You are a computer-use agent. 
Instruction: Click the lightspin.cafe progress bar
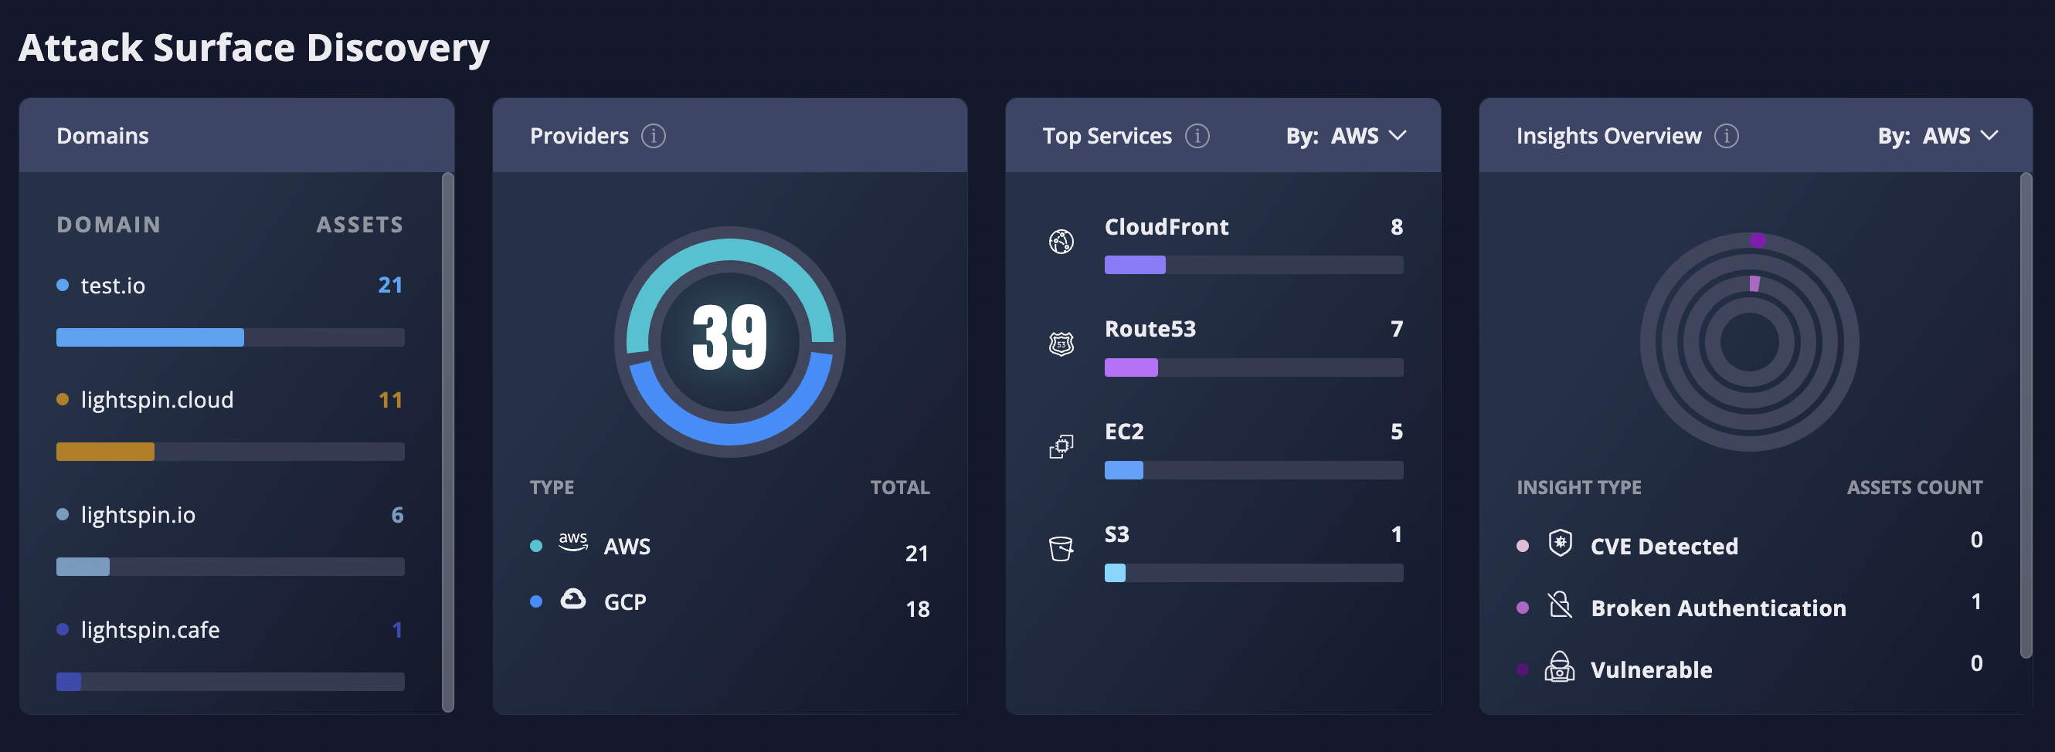click(230, 682)
